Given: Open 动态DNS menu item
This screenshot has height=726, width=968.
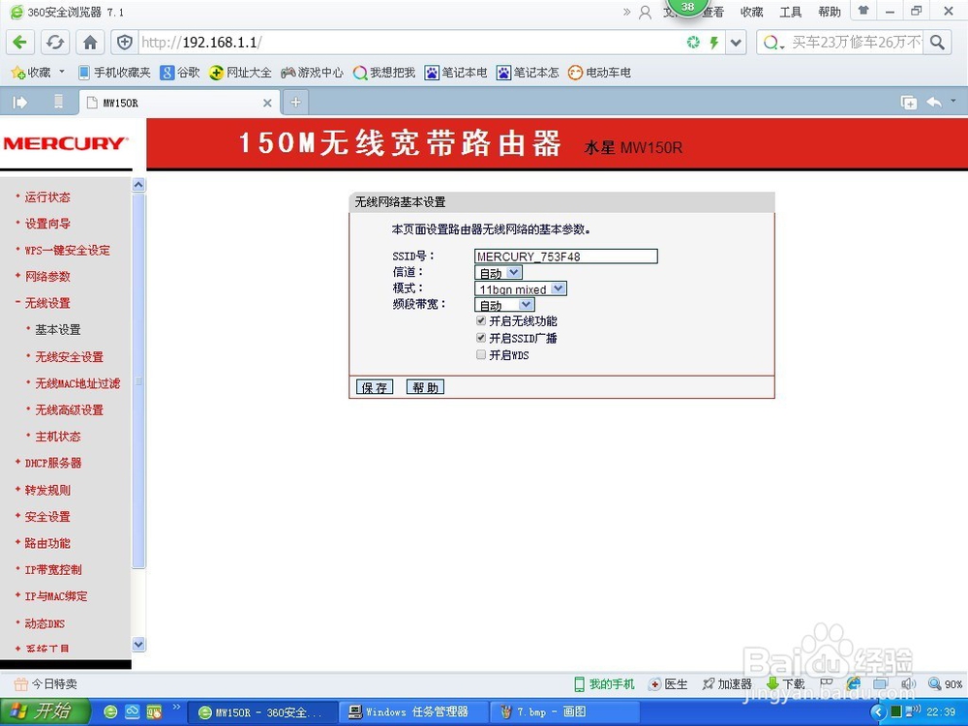Looking at the screenshot, I should (x=45, y=623).
